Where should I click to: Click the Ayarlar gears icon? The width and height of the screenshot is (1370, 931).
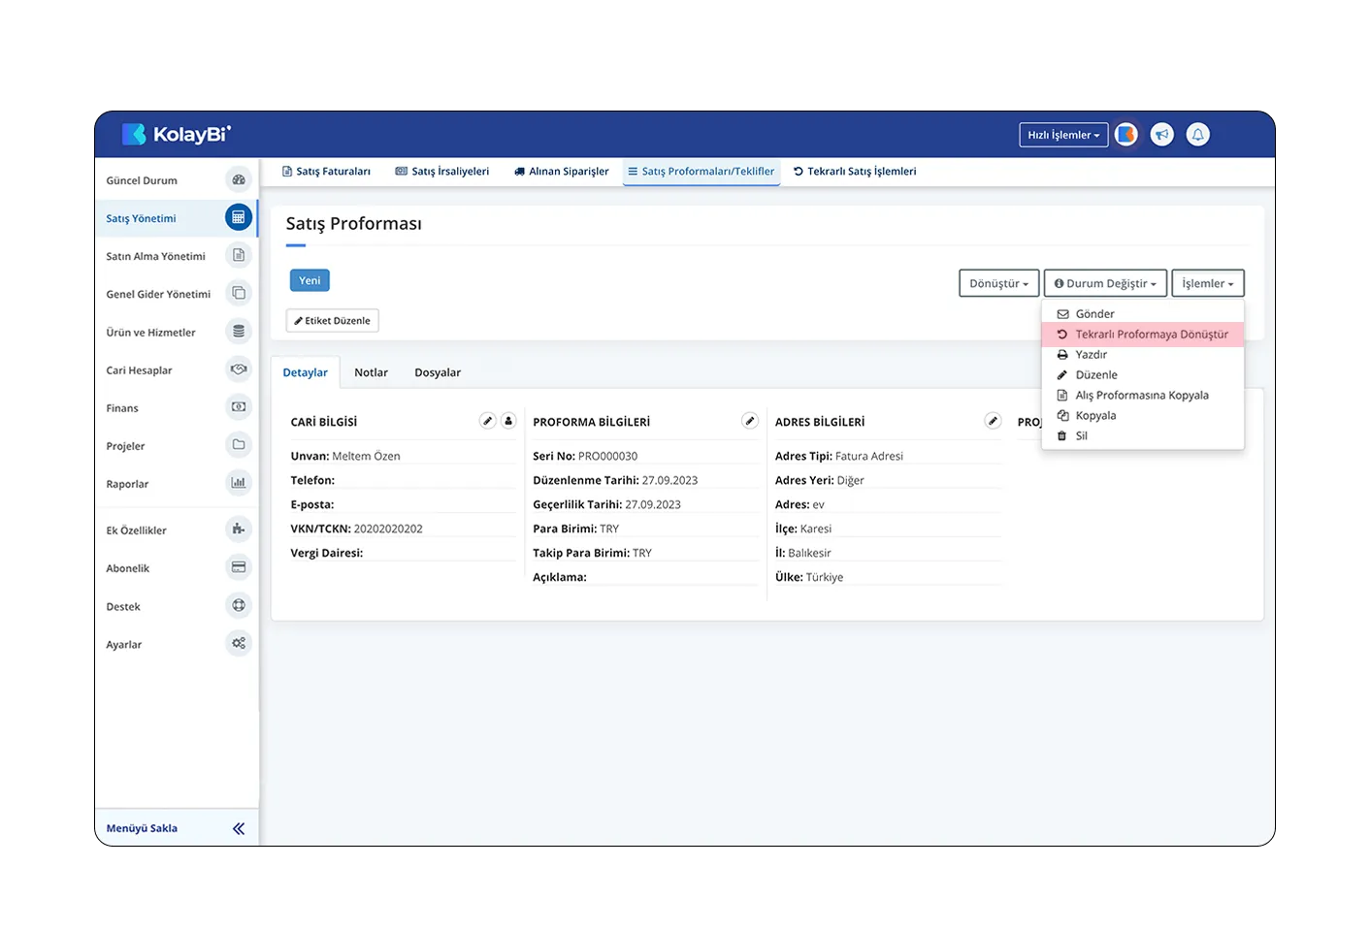click(239, 643)
